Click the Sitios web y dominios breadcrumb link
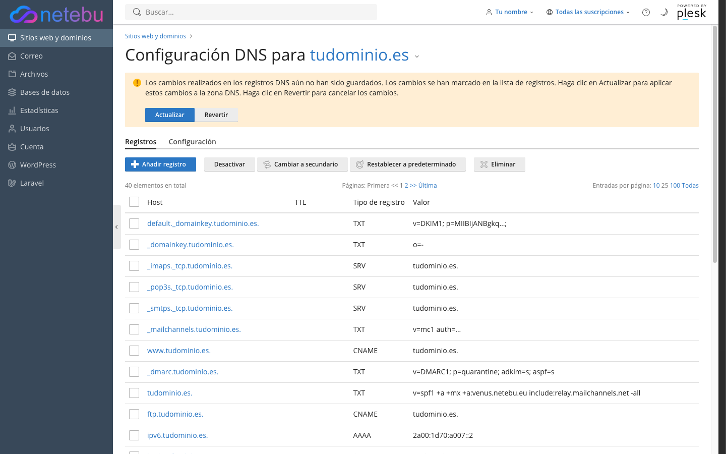The image size is (726, 454). pos(155,36)
